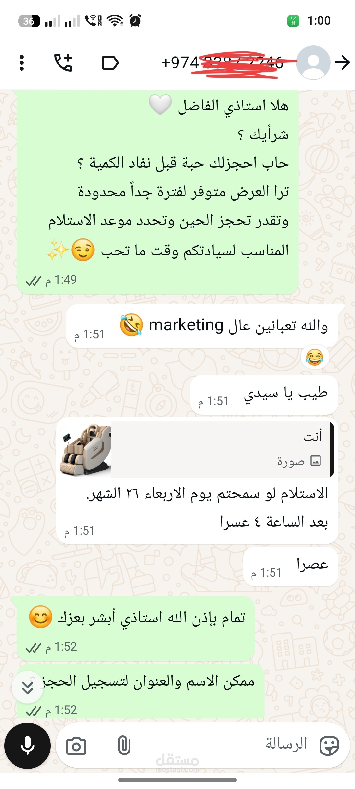Tap the green message sent at 1:49

tap(158, 192)
